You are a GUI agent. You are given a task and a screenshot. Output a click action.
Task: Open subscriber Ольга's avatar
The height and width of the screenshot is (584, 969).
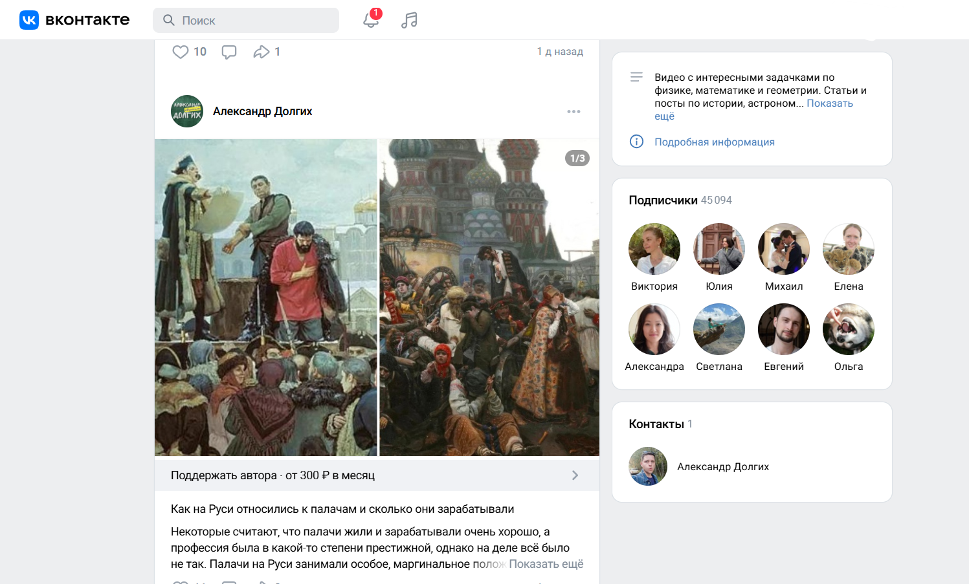click(849, 329)
